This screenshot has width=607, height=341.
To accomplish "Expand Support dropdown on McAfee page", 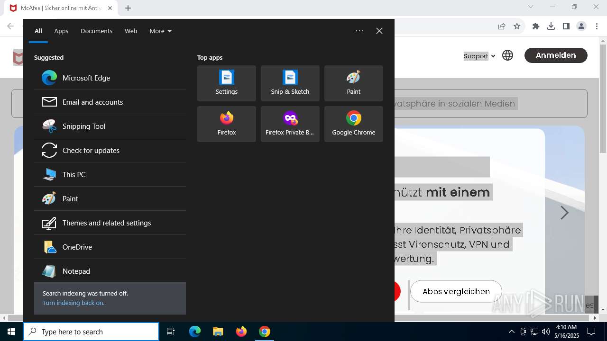I will pos(479,56).
